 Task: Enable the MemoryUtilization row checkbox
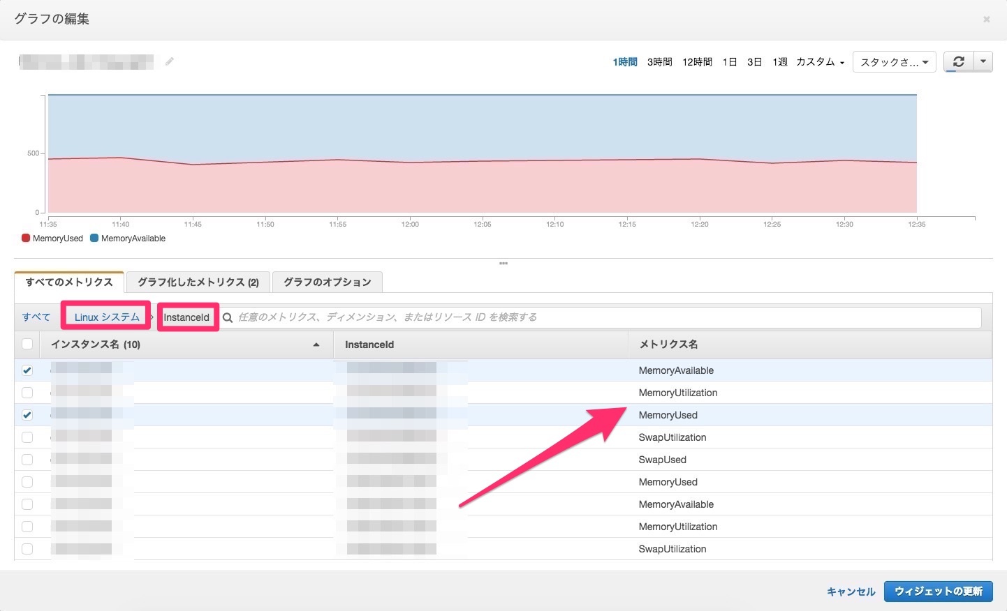tap(27, 393)
